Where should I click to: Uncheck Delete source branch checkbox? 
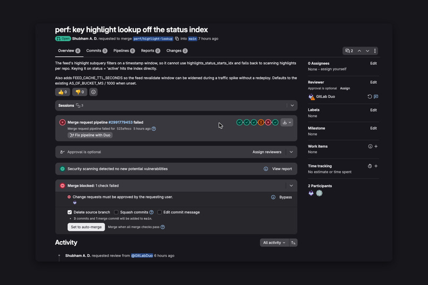(70, 212)
